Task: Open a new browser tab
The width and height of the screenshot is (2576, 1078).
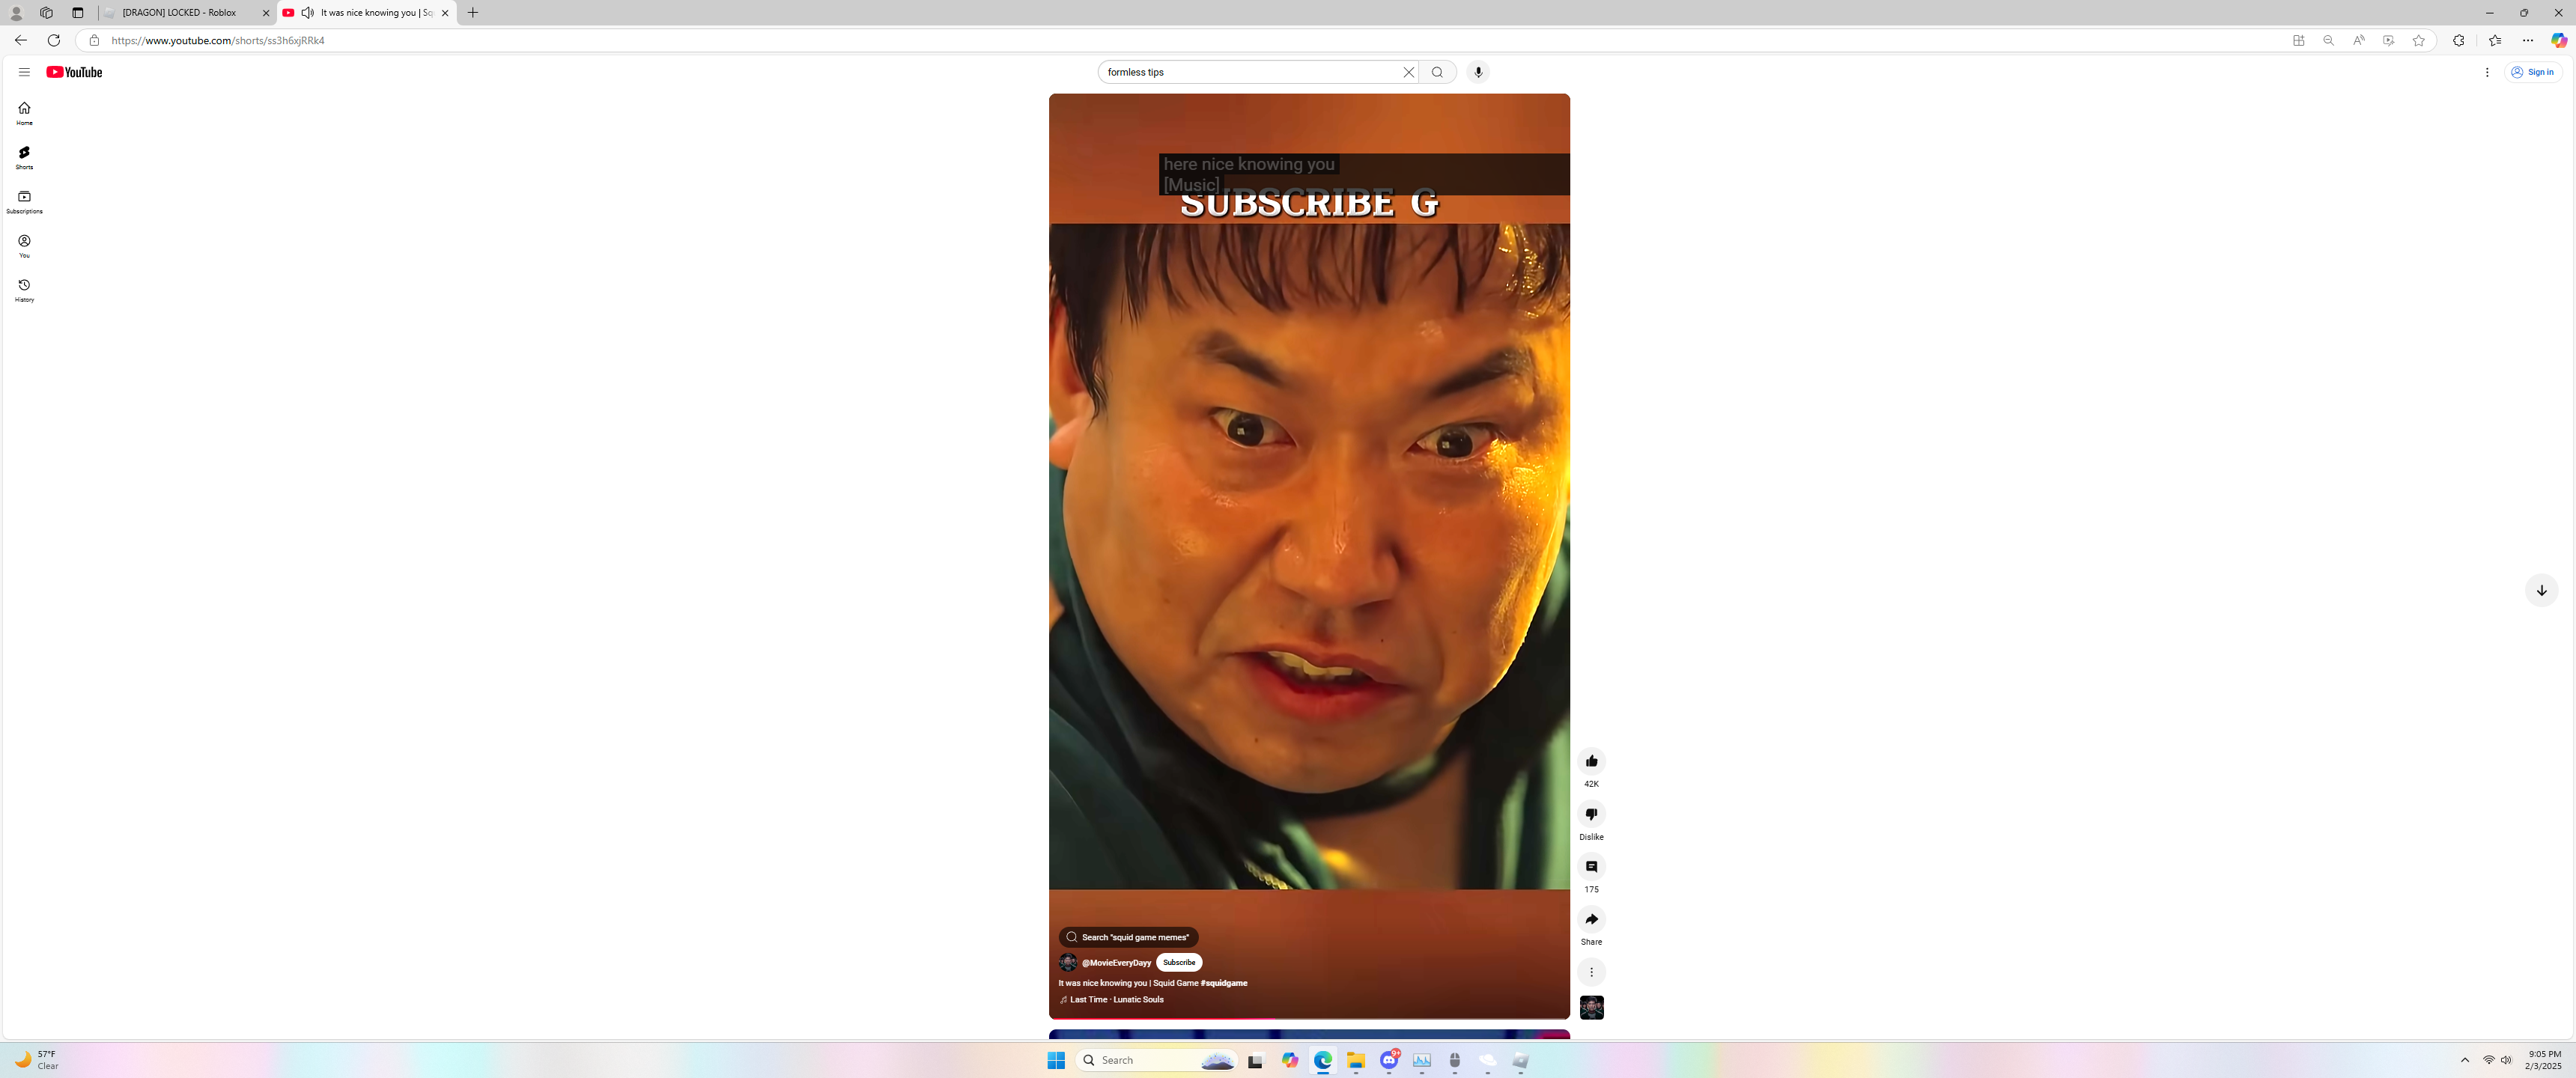Action: point(473,13)
